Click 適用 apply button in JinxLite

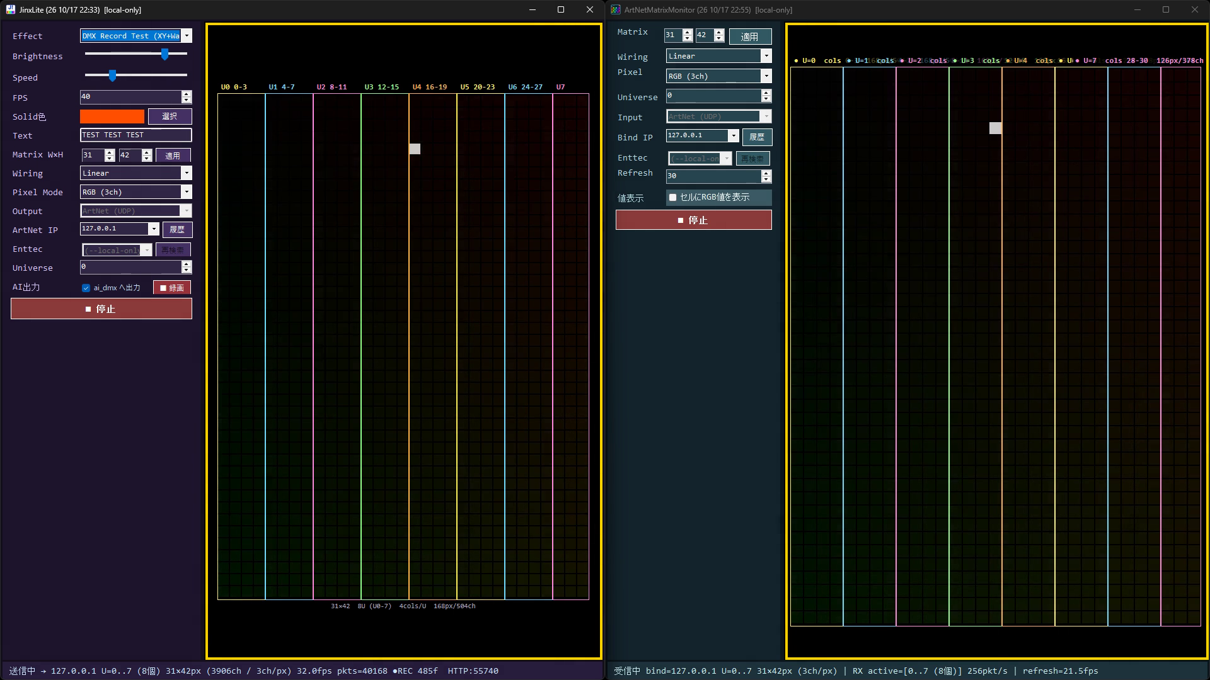pyautogui.click(x=173, y=156)
